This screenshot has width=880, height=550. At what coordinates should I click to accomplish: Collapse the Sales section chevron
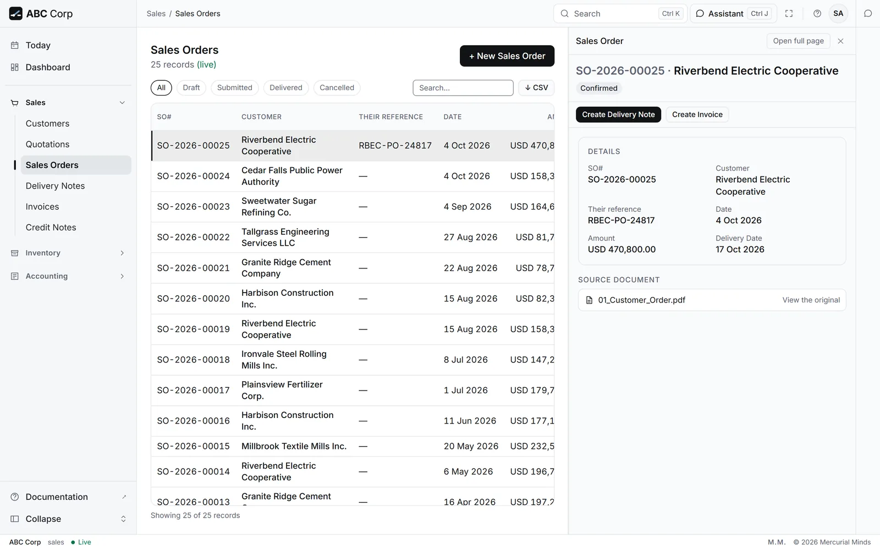coord(122,103)
